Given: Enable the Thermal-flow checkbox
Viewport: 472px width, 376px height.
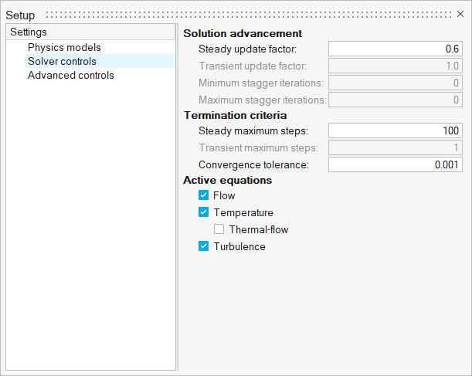Looking at the screenshot, I should pyautogui.click(x=219, y=229).
